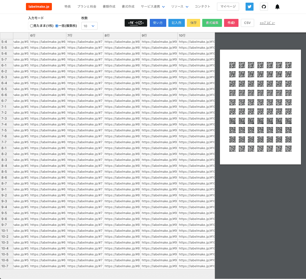306x279 pixels.
Task: Select row header 7-4 in the grid
Action: tap(6, 124)
